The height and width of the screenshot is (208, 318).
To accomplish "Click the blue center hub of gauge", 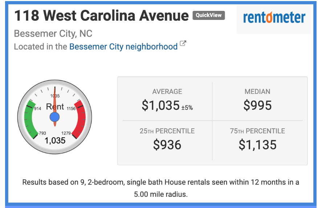I will click(x=54, y=117).
